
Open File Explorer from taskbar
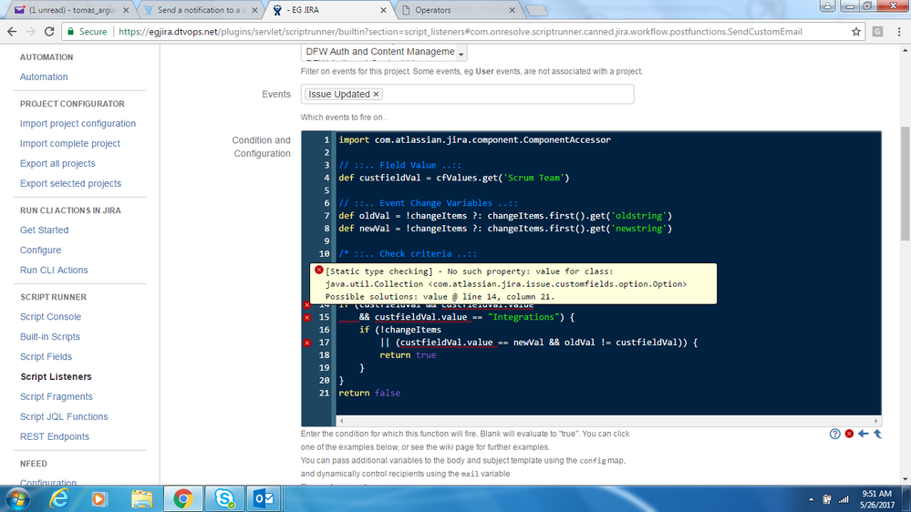[141, 498]
